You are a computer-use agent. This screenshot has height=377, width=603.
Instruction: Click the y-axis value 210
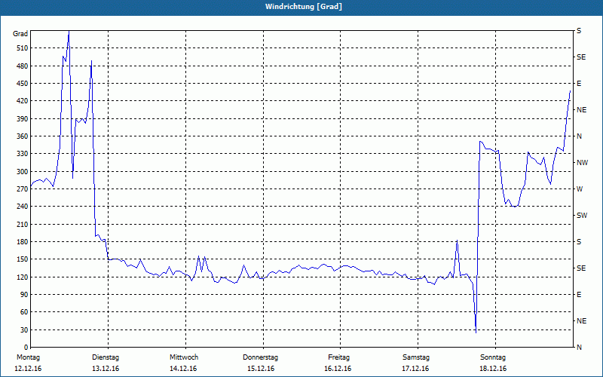(x=23, y=224)
